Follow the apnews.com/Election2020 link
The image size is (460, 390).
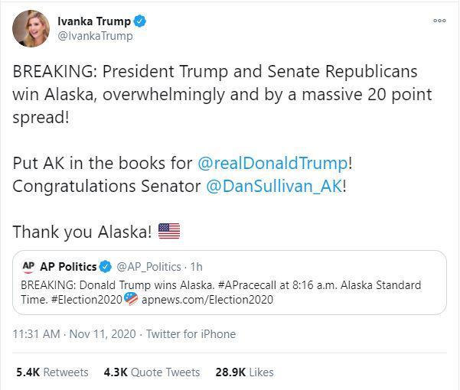[207, 300]
